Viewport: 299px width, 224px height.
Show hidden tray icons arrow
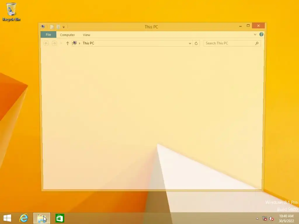[x=257, y=218]
